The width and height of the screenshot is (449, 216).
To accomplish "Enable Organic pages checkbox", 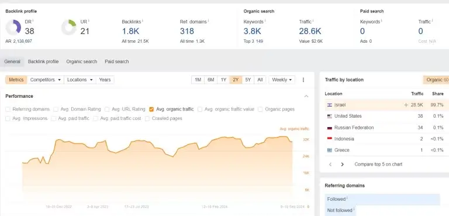I will click(260, 109).
